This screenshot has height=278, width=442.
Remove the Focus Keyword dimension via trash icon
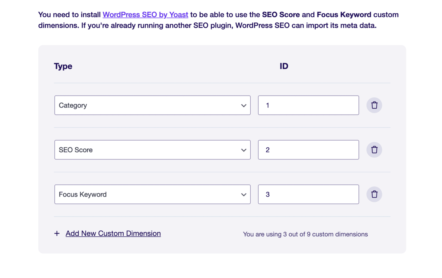374,194
